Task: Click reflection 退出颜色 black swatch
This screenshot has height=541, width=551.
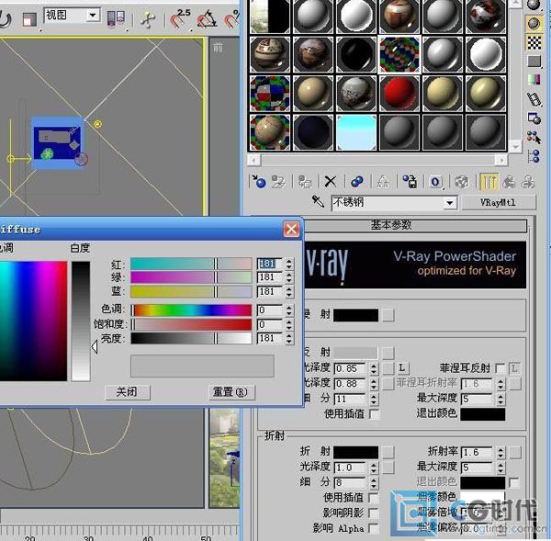Action: 483,414
